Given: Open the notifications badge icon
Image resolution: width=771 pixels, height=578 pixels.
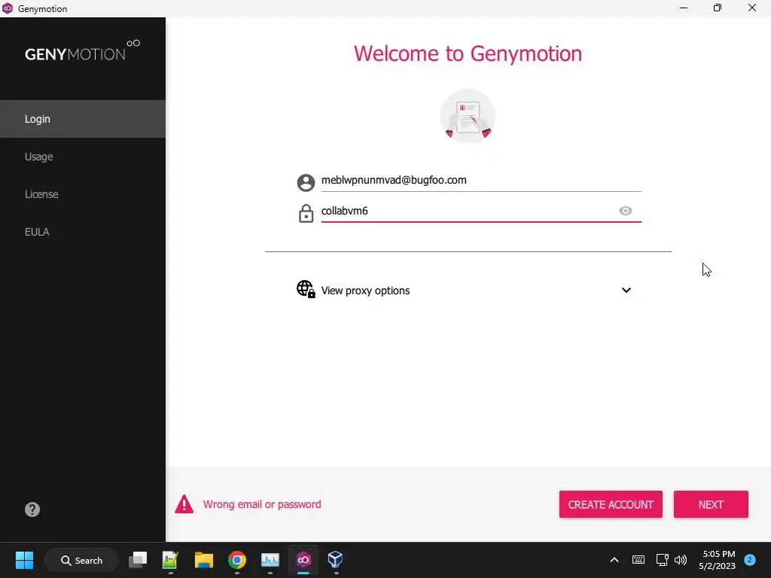Looking at the screenshot, I should [750, 560].
